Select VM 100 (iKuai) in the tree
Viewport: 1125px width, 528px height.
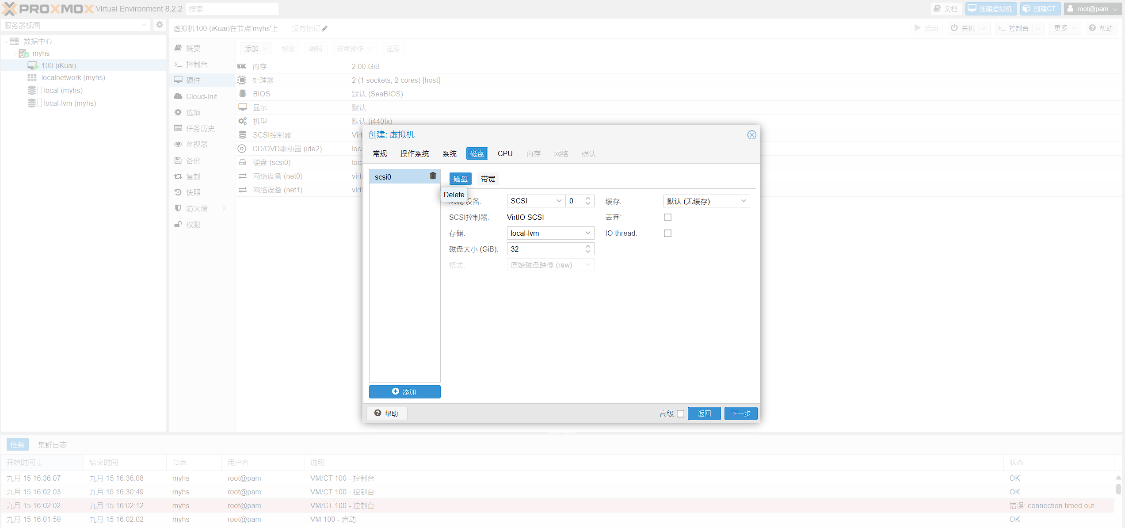pyautogui.click(x=59, y=65)
